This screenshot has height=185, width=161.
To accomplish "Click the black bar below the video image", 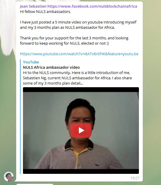I will [x=81, y=171].
